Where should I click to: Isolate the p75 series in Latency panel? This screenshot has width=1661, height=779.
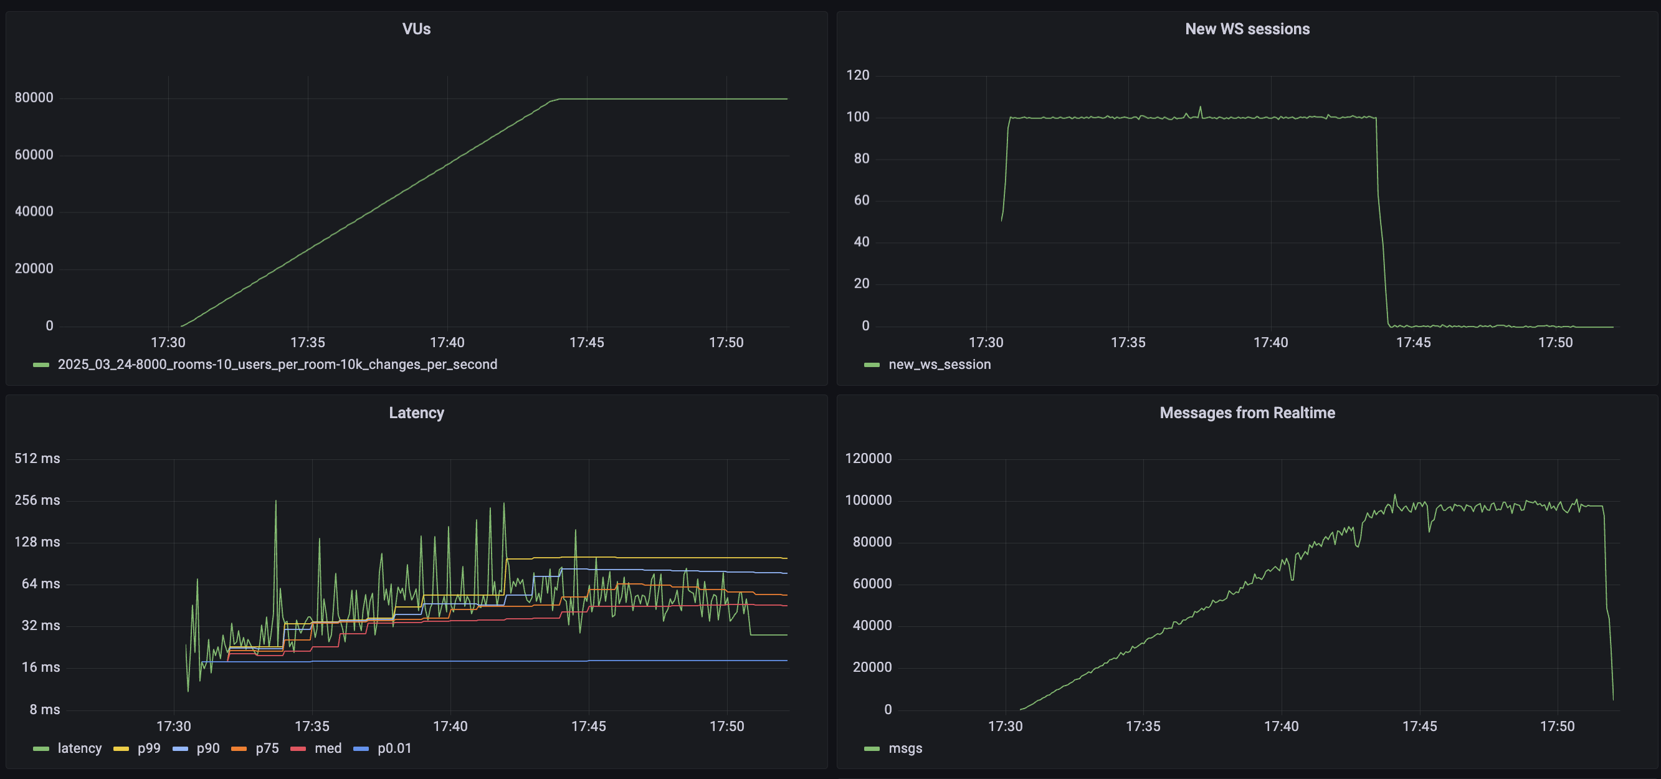[x=266, y=748]
